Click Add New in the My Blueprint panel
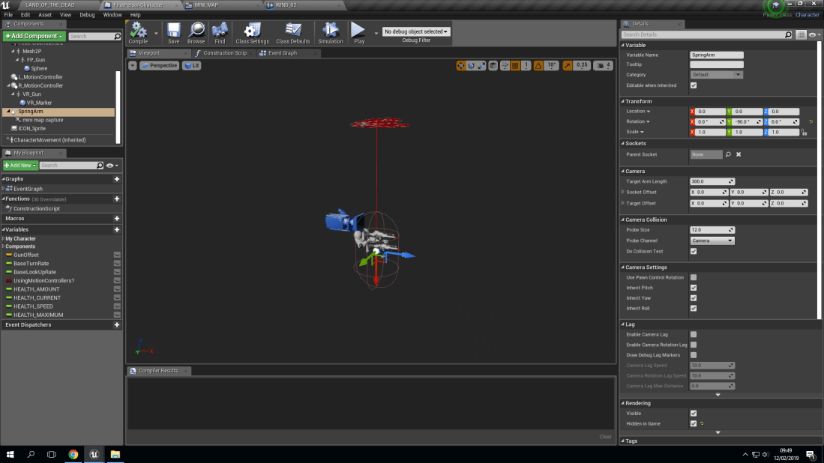Screen dimensions: 824x463 coord(20,165)
